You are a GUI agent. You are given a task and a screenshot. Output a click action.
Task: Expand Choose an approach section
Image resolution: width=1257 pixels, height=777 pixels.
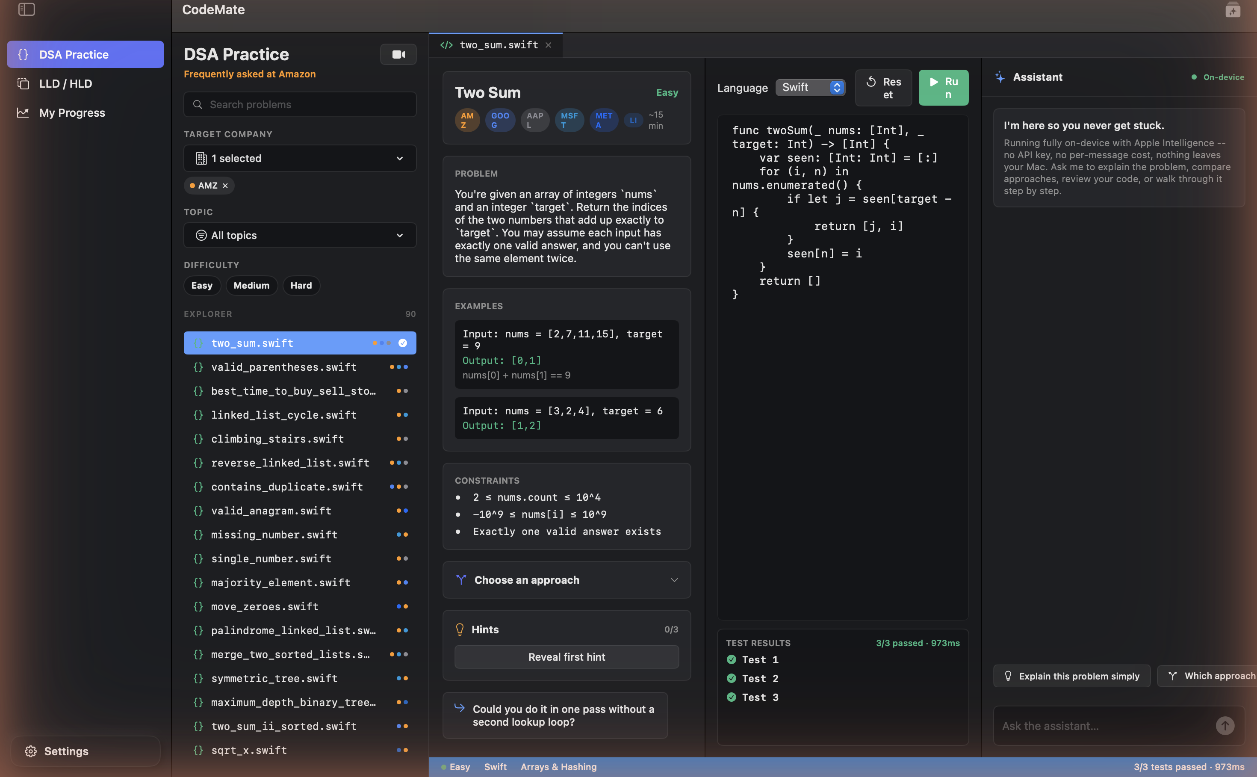567,580
